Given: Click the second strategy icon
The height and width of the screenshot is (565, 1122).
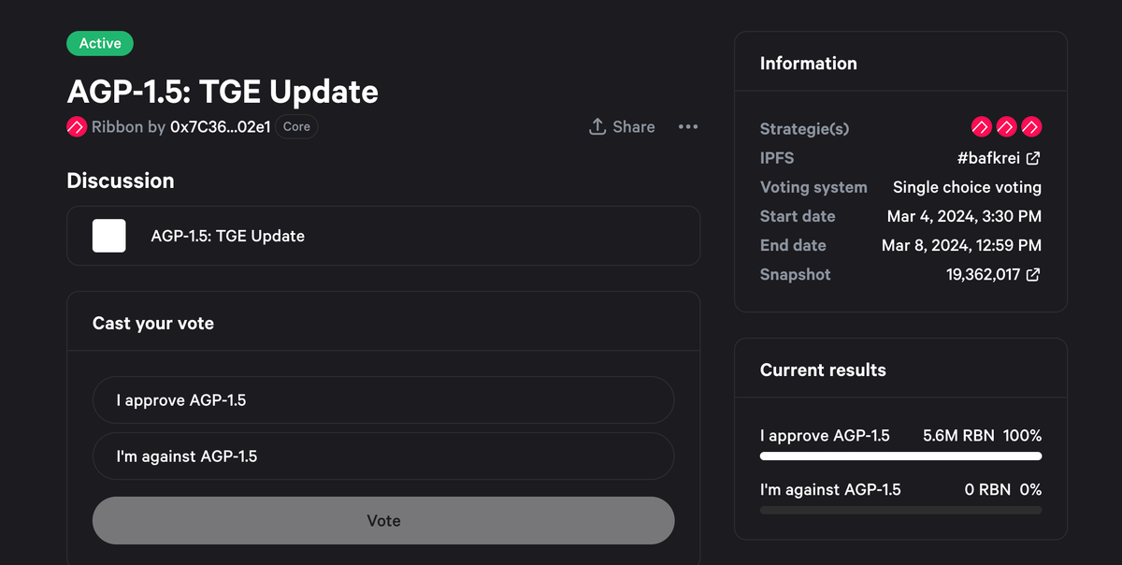Looking at the screenshot, I should point(1006,126).
